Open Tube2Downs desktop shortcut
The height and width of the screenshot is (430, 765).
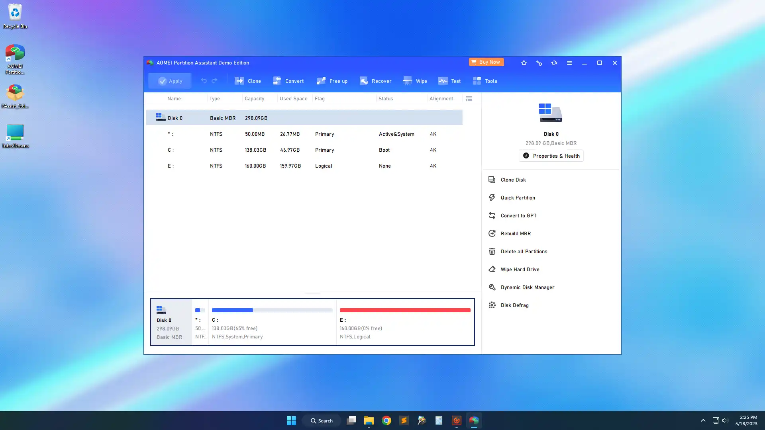click(x=15, y=136)
